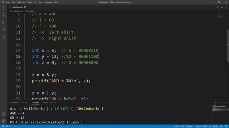This screenshot has height=128, width=229.
Task: Open the Selection menu
Action: [x=21, y=2]
